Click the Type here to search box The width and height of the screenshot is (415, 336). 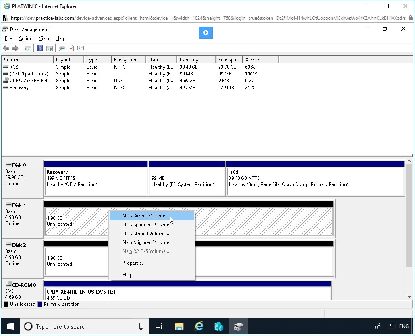pos(85,326)
